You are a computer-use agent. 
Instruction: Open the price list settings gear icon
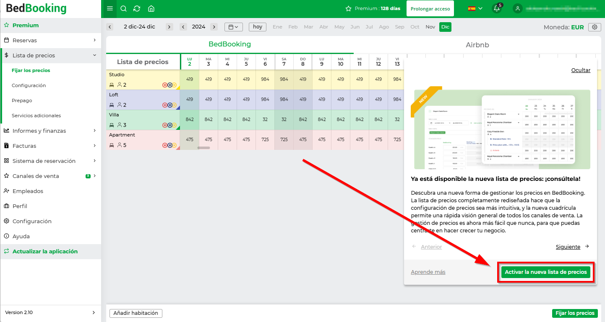(x=594, y=27)
